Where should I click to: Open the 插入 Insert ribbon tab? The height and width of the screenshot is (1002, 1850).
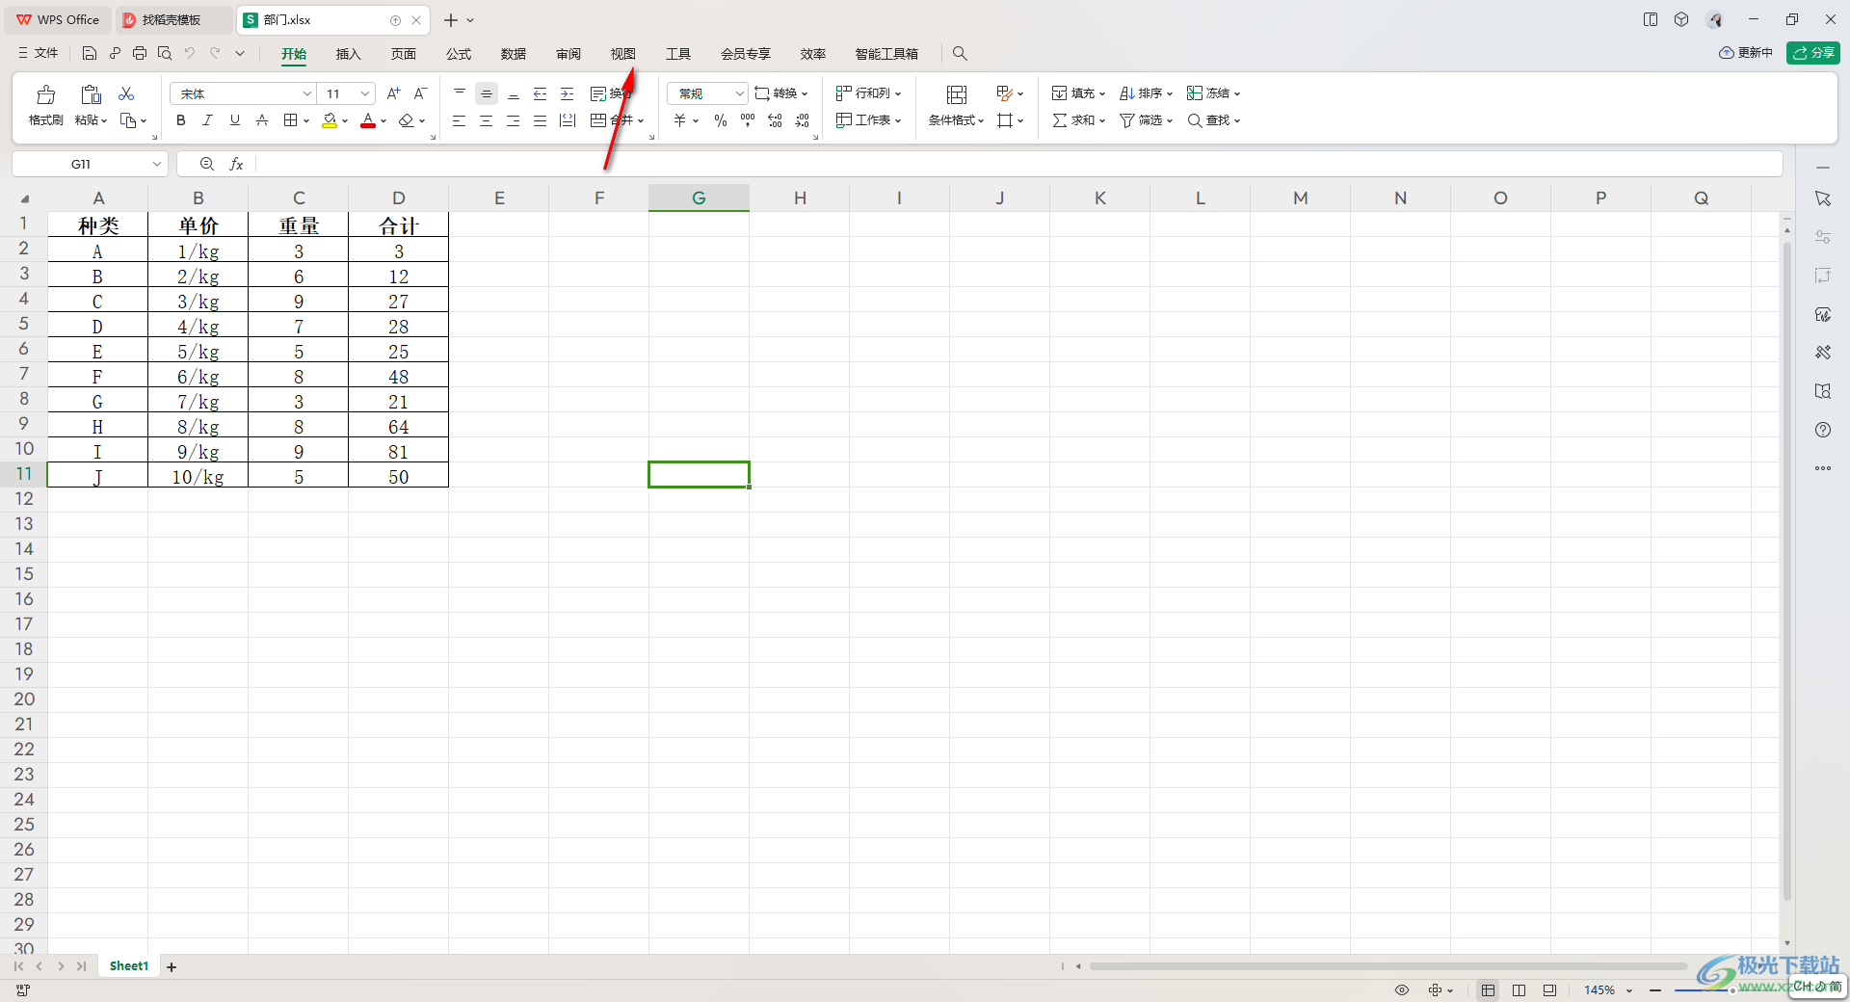(x=348, y=54)
